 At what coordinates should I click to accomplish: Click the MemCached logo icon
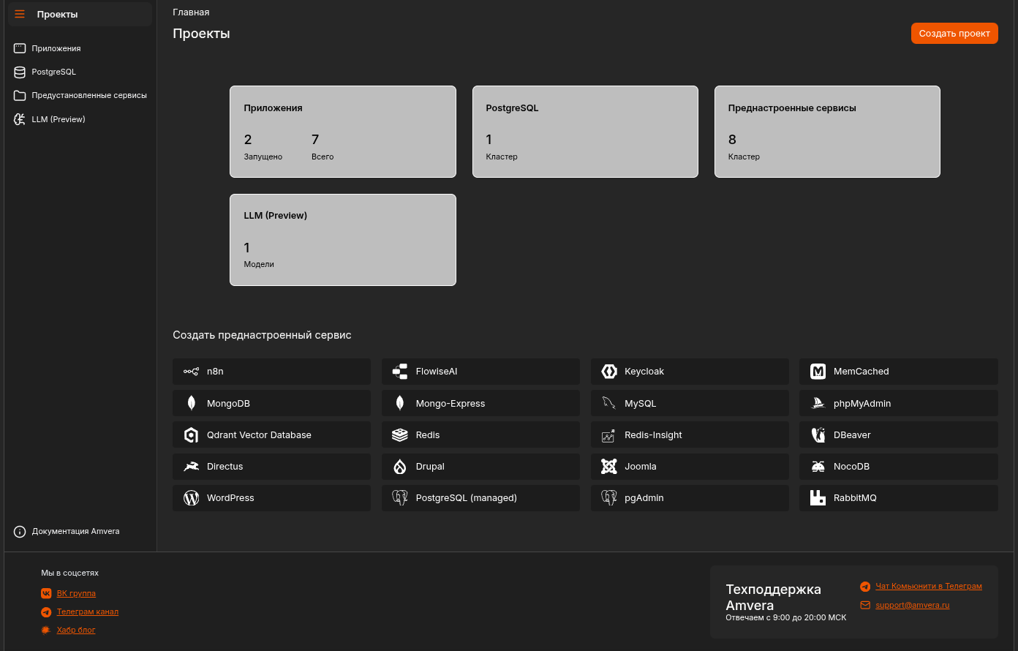pyautogui.click(x=818, y=372)
